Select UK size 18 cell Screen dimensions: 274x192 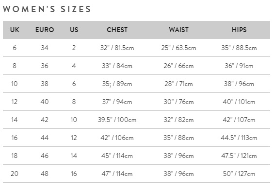[x=15, y=156]
